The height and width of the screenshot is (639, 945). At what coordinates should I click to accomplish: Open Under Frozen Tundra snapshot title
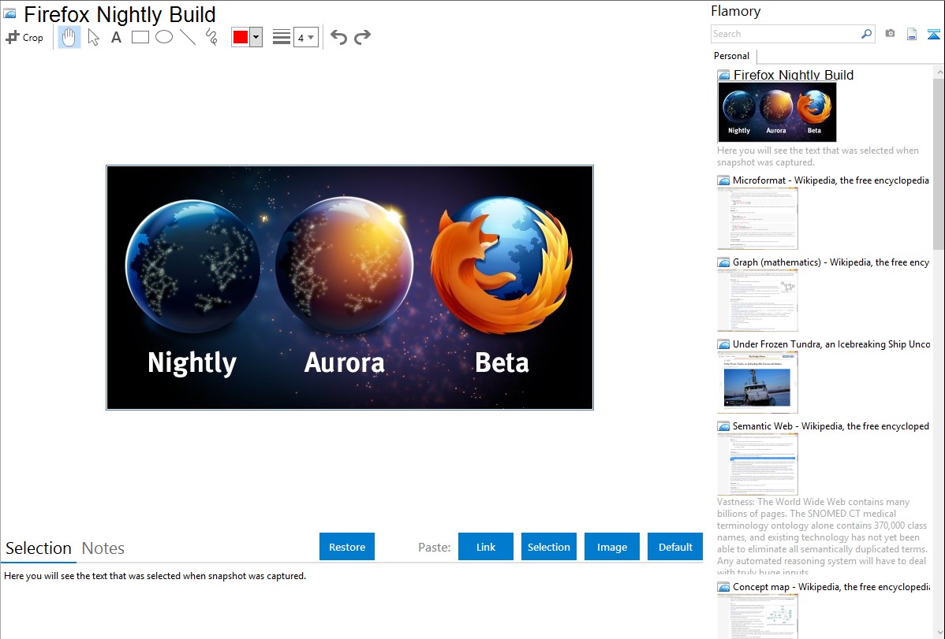831,344
